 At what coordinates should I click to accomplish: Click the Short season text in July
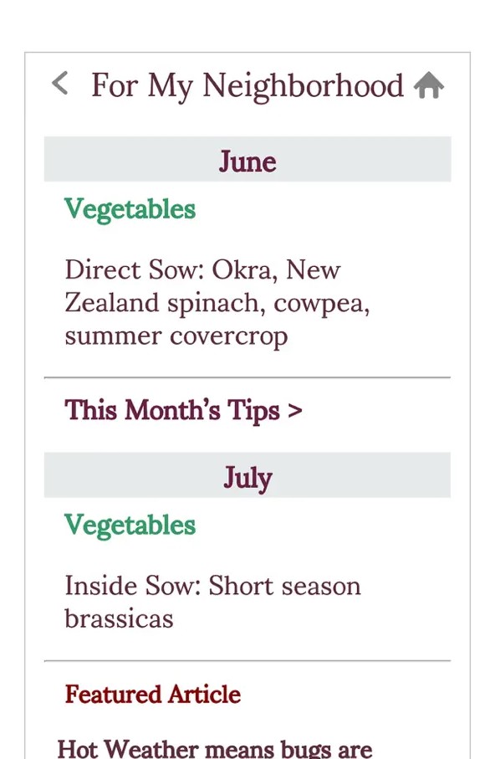pos(284,586)
